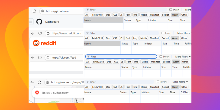This screenshot has width=220, height=110.
Task: Open the hamburger menu next to GitHub logo
Action: click(x=31, y=22)
